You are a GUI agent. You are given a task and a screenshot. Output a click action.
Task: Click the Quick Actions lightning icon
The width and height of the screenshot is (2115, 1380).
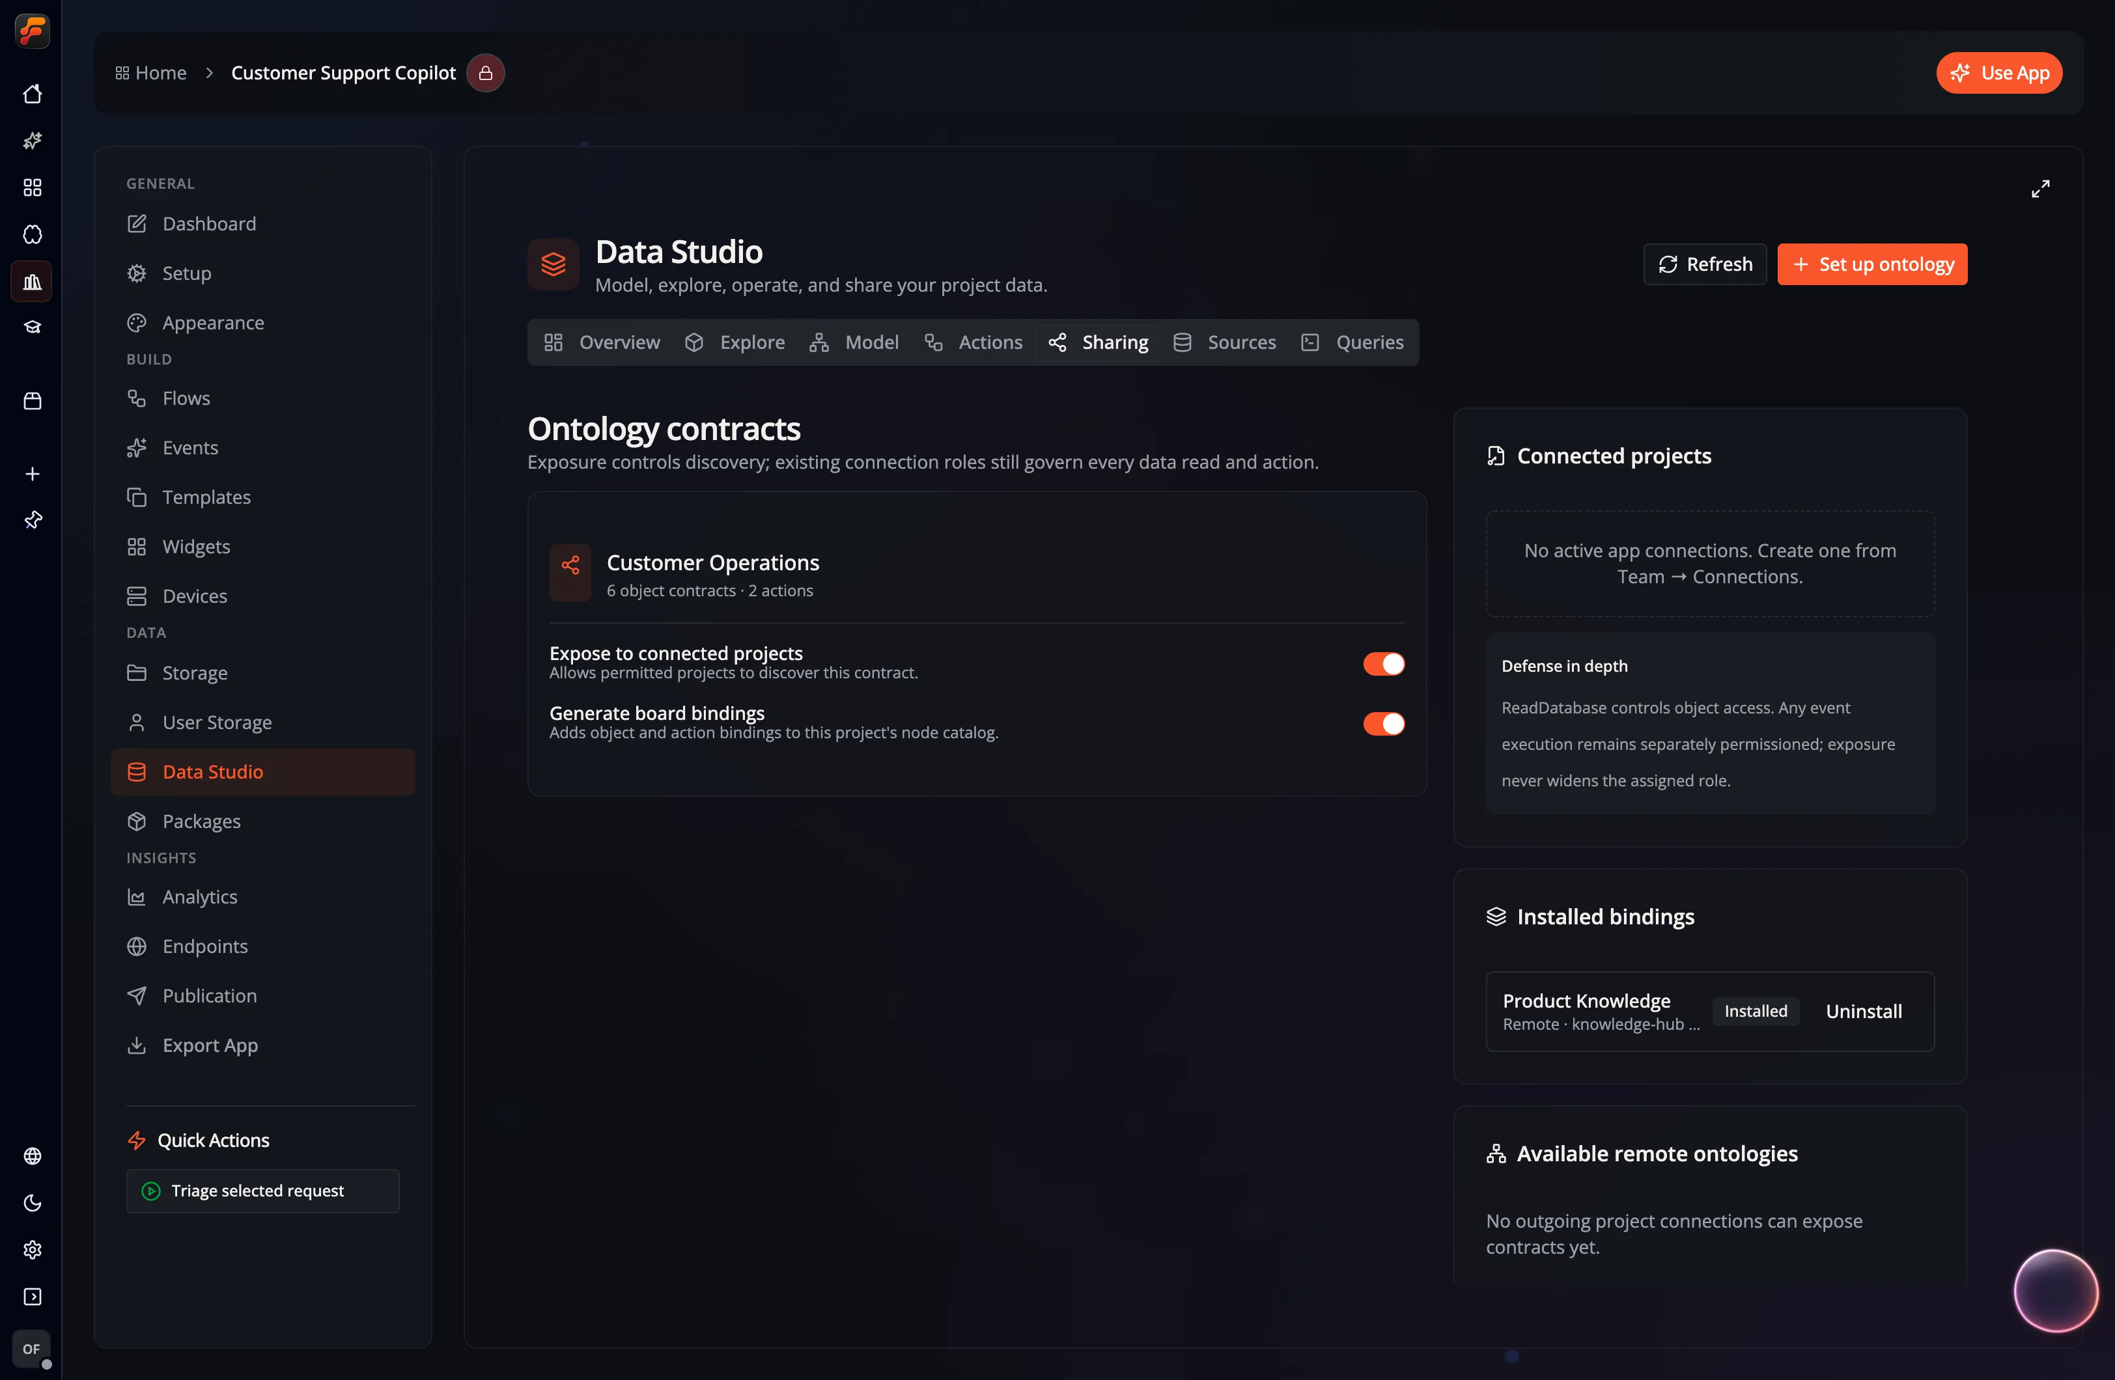tap(136, 1140)
